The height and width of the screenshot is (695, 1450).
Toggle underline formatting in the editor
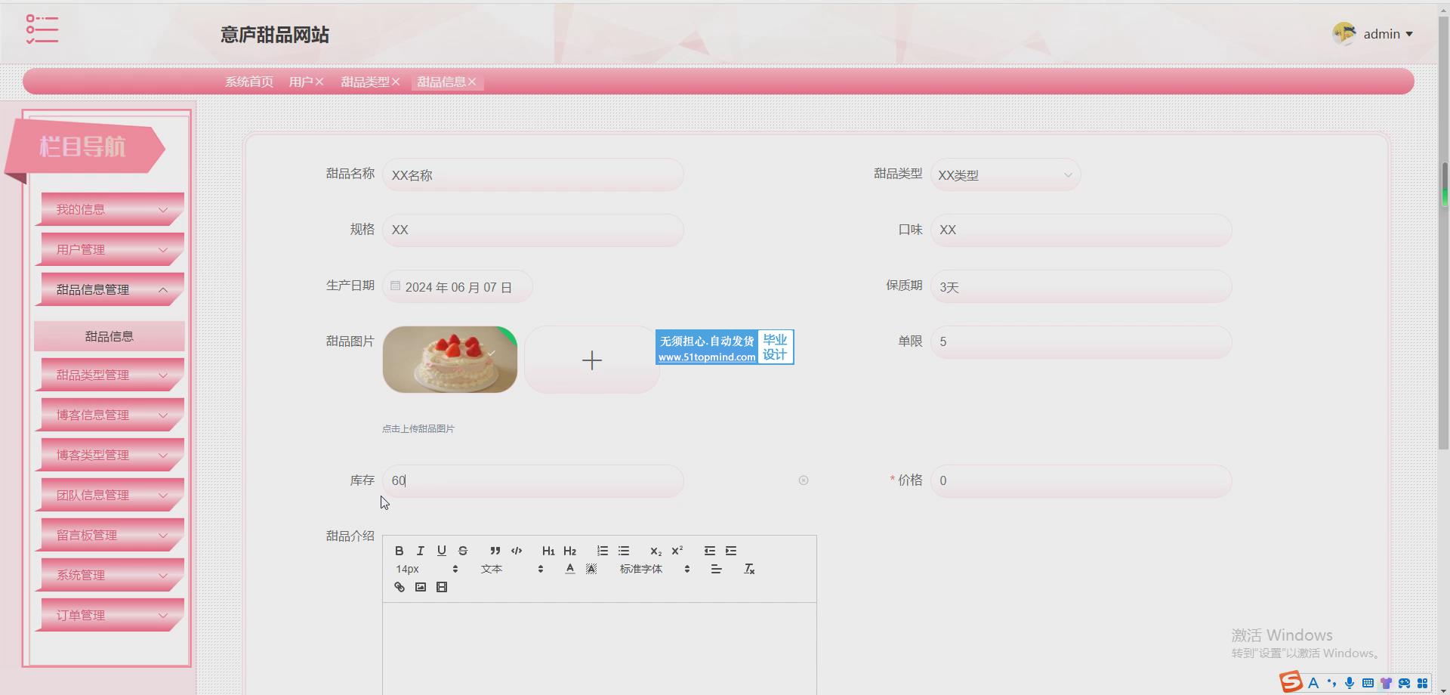442,551
